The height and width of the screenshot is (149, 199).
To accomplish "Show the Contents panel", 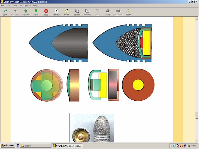I will [87, 12].
